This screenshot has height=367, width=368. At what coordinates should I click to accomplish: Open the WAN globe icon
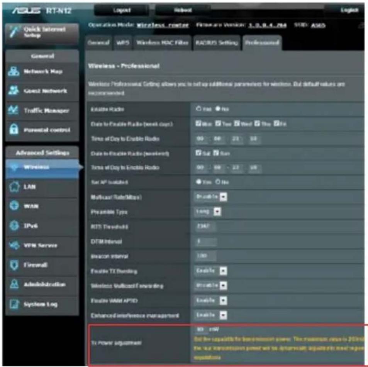[x=14, y=206]
